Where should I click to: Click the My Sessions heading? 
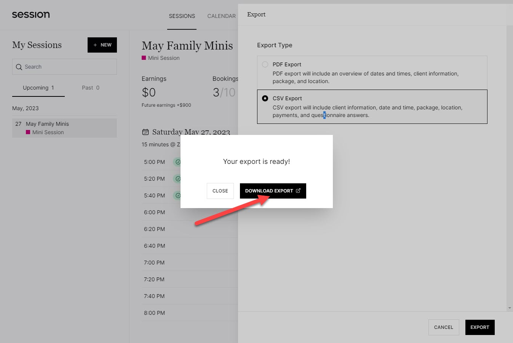click(x=37, y=45)
